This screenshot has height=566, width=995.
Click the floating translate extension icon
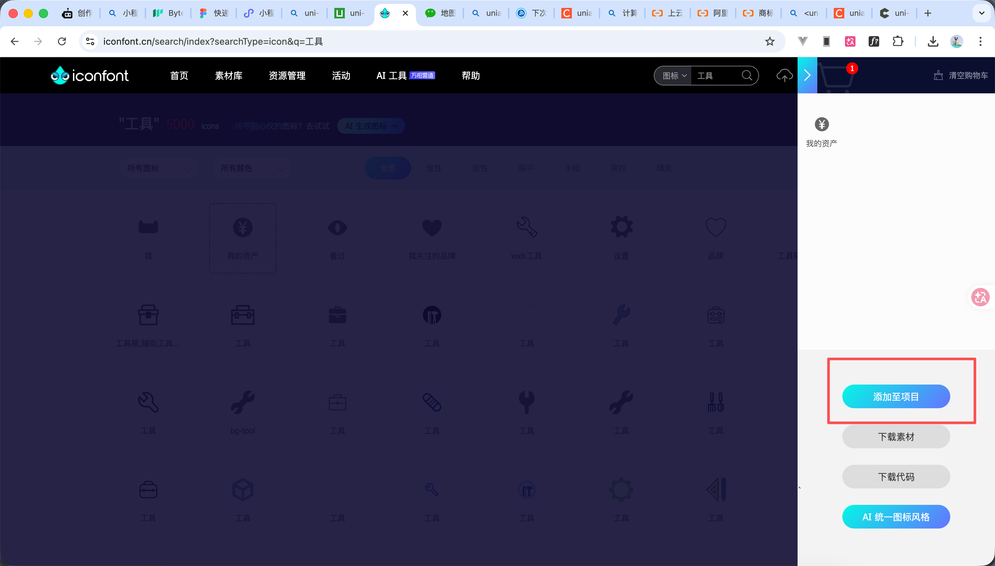980,298
